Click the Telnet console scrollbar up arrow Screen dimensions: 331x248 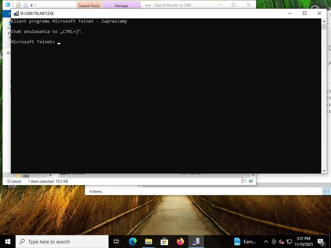pos(324,21)
